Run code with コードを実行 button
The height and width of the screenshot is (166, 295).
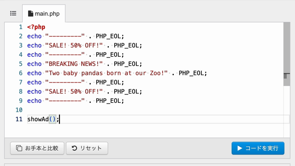(258, 148)
